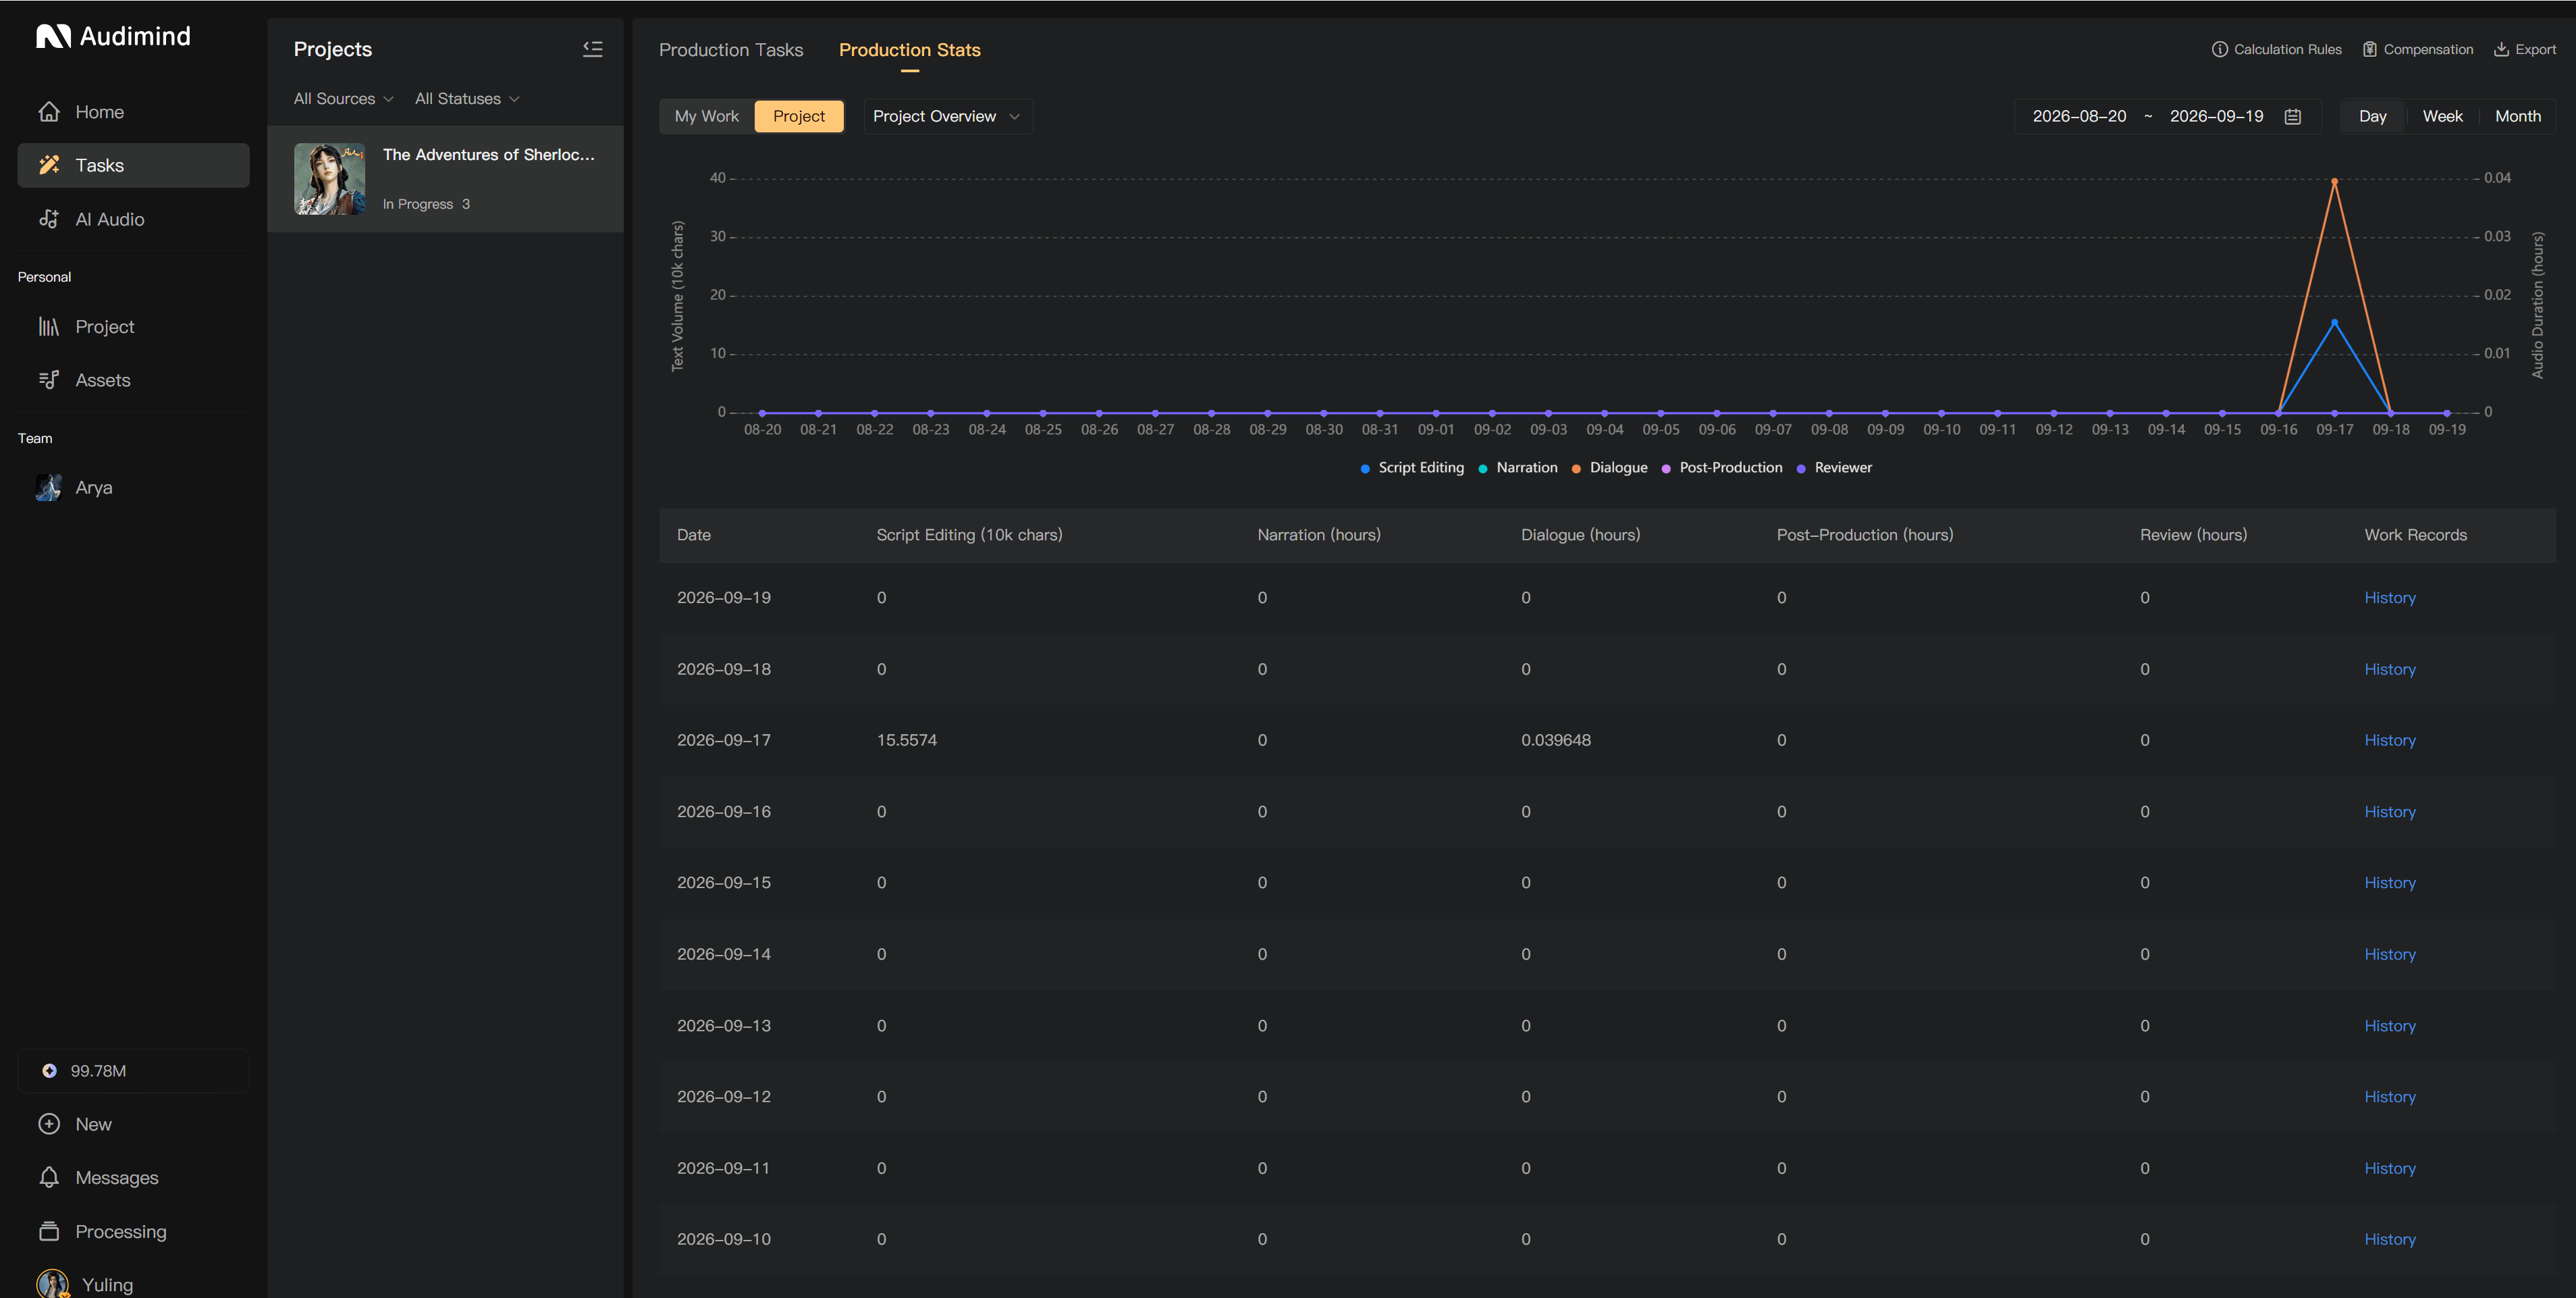
Task: Open the date range calendar picker
Action: 2293,116
